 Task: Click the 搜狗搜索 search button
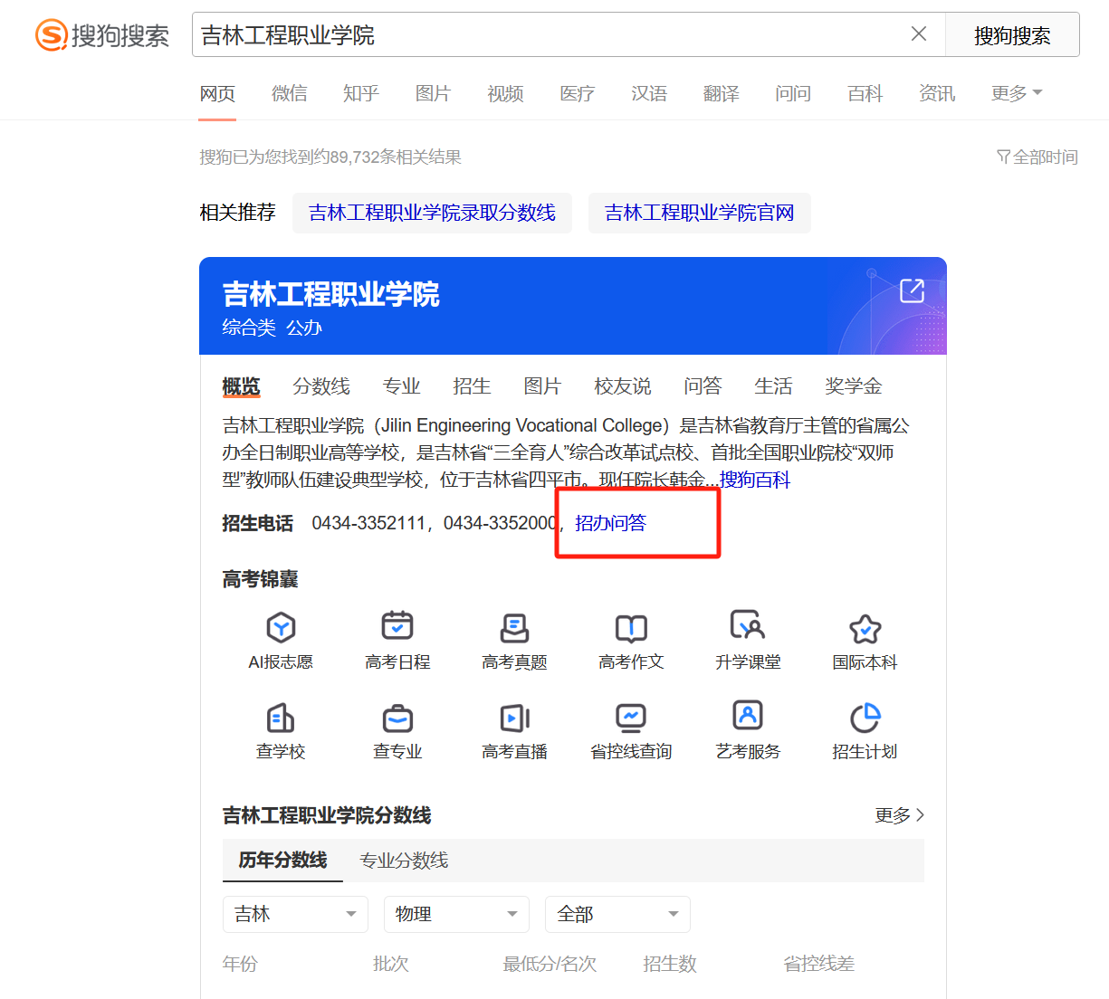point(1012,34)
